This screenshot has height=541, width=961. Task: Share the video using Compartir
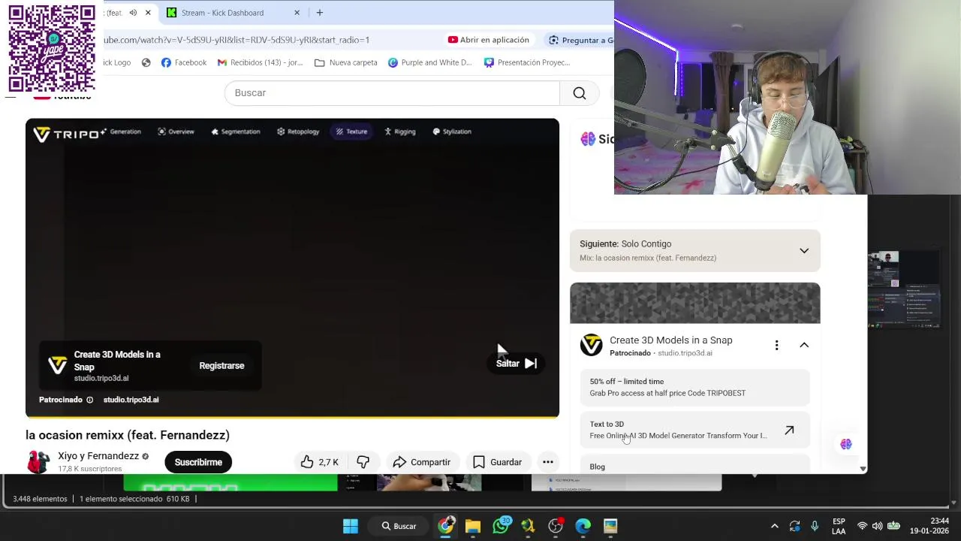tap(421, 462)
